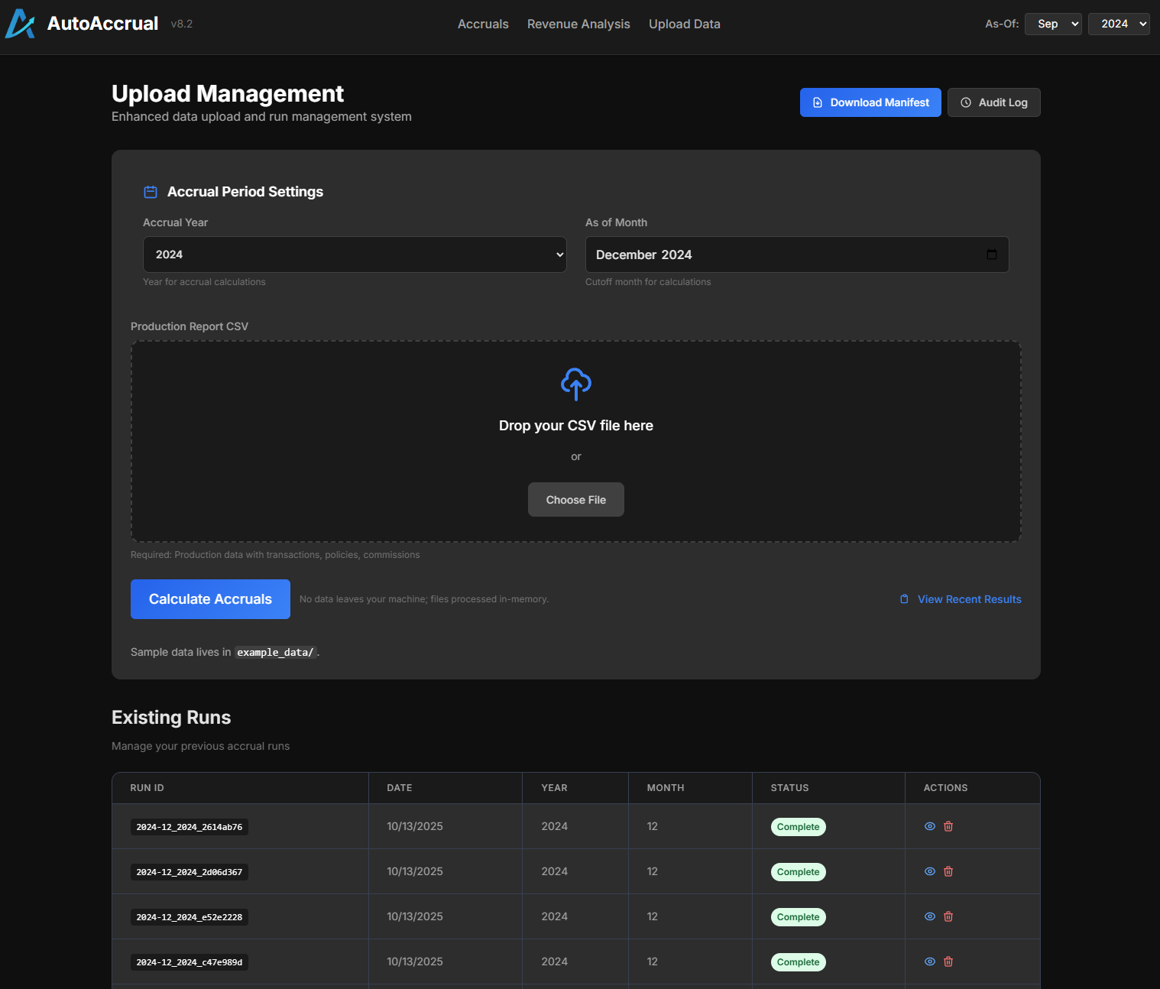Remove run 2024-12_2024_c47e989d via trash icon
Viewport: 1160px width, 989px height.
coord(948,961)
